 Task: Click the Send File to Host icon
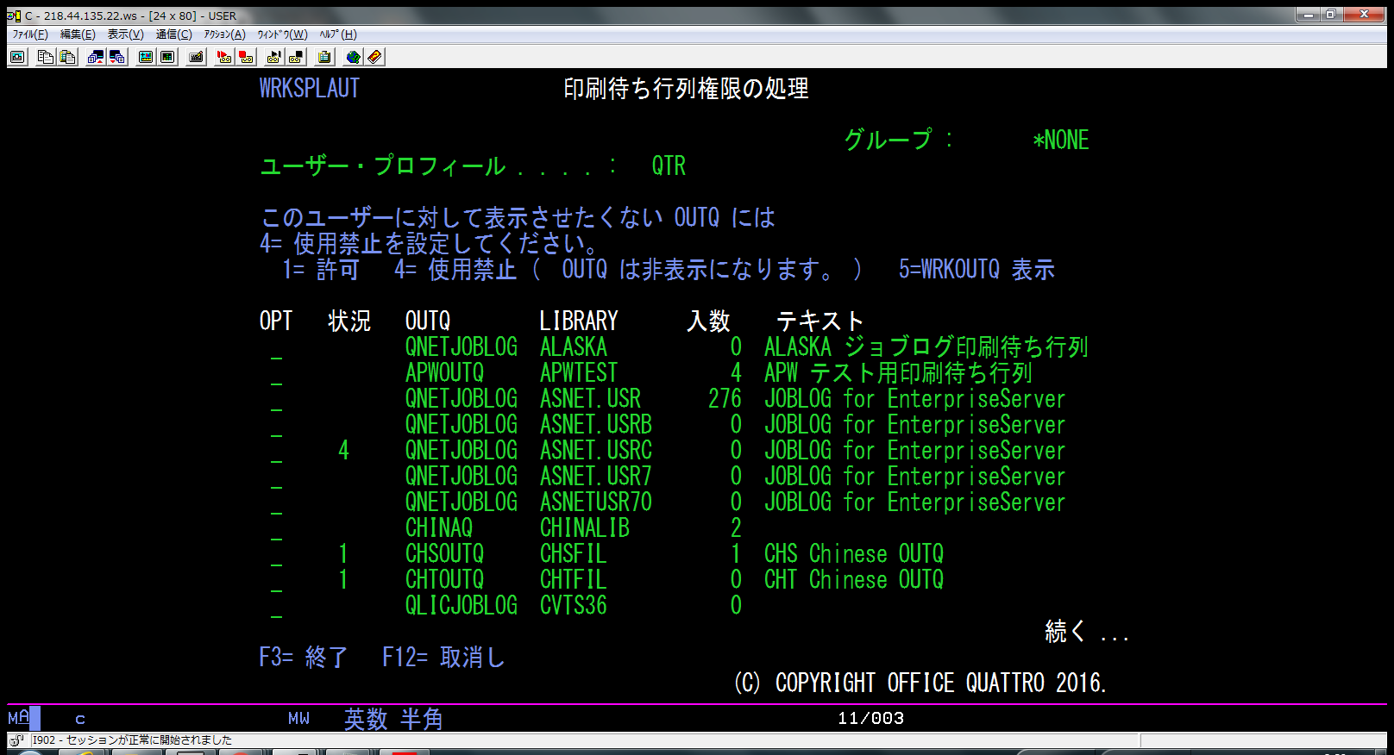[96, 57]
